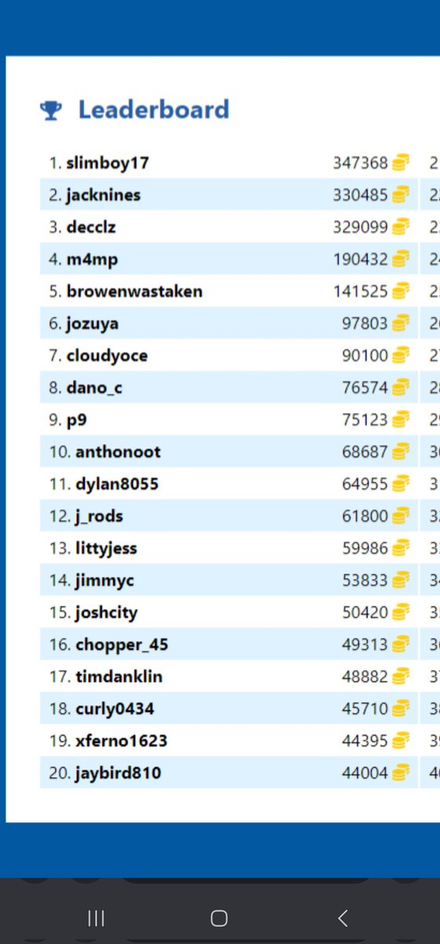Select player name jozuya

[93, 323]
